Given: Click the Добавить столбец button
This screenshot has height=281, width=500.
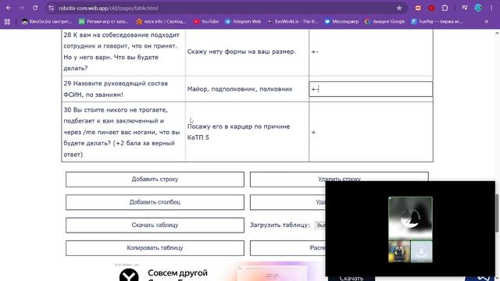Looking at the screenshot, I should coord(155,202).
